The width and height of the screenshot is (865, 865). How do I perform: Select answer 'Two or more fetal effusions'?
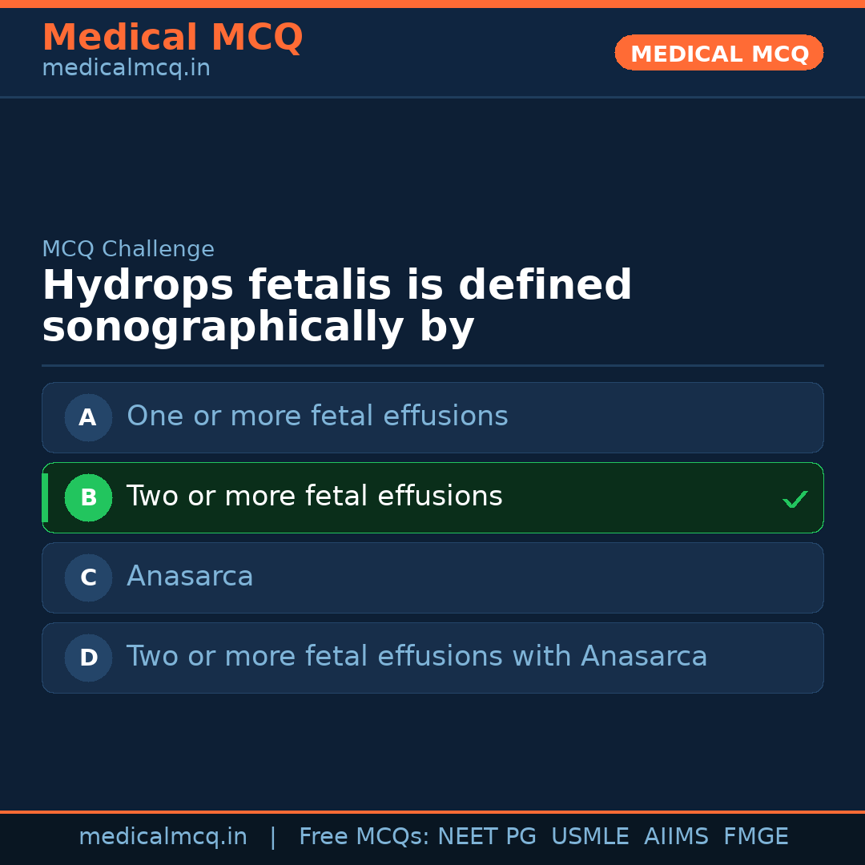point(314,497)
